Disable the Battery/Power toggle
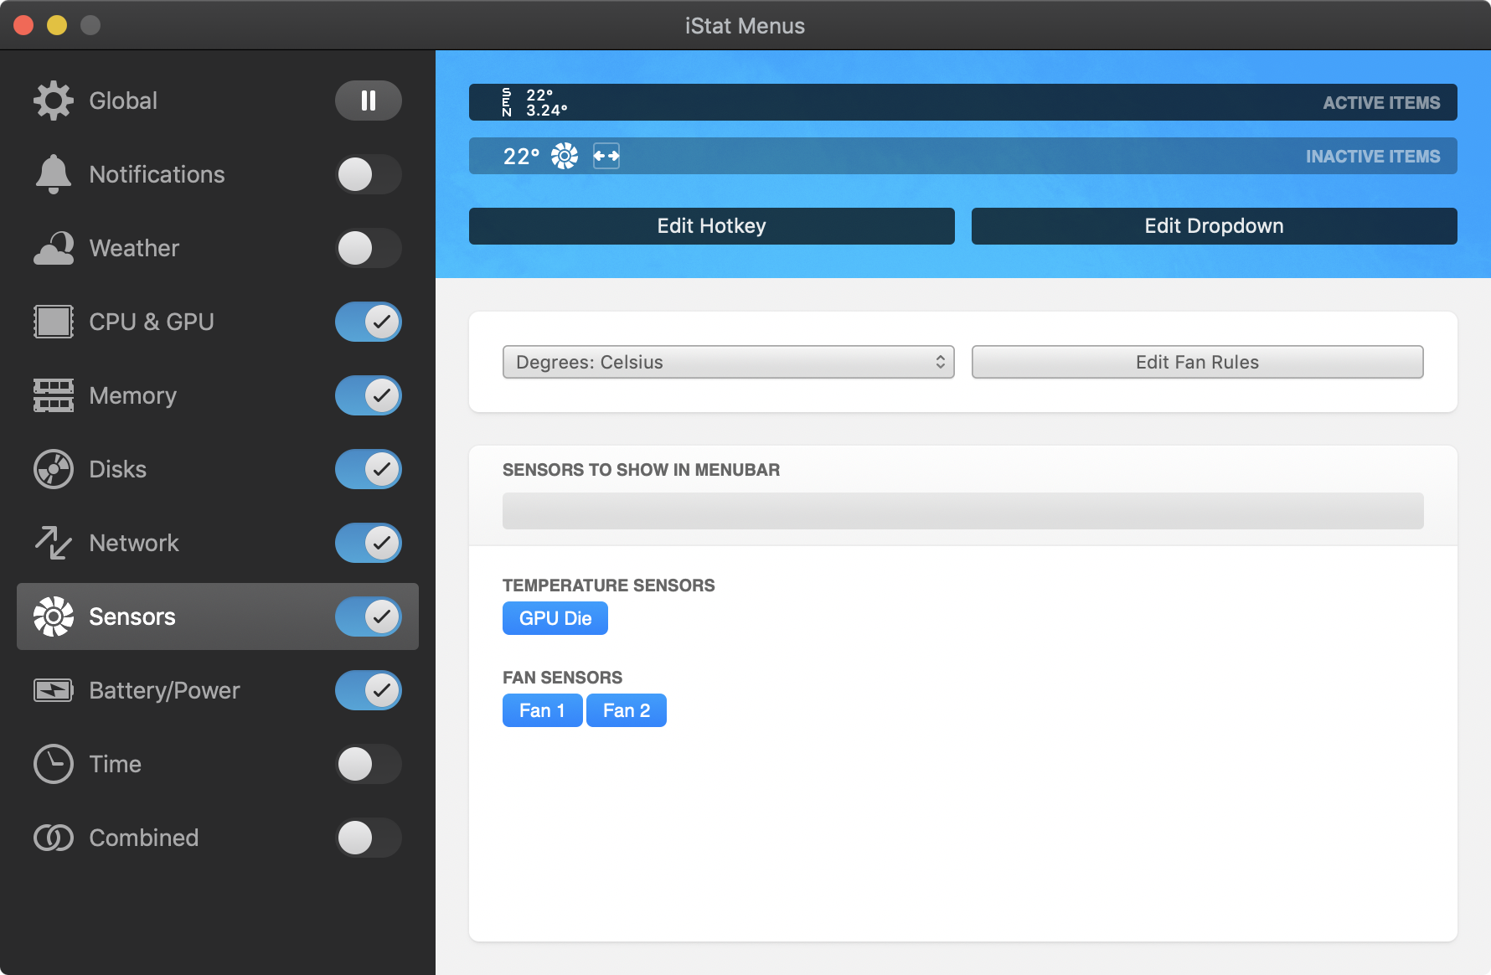This screenshot has height=975, width=1491. click(369, 690)
